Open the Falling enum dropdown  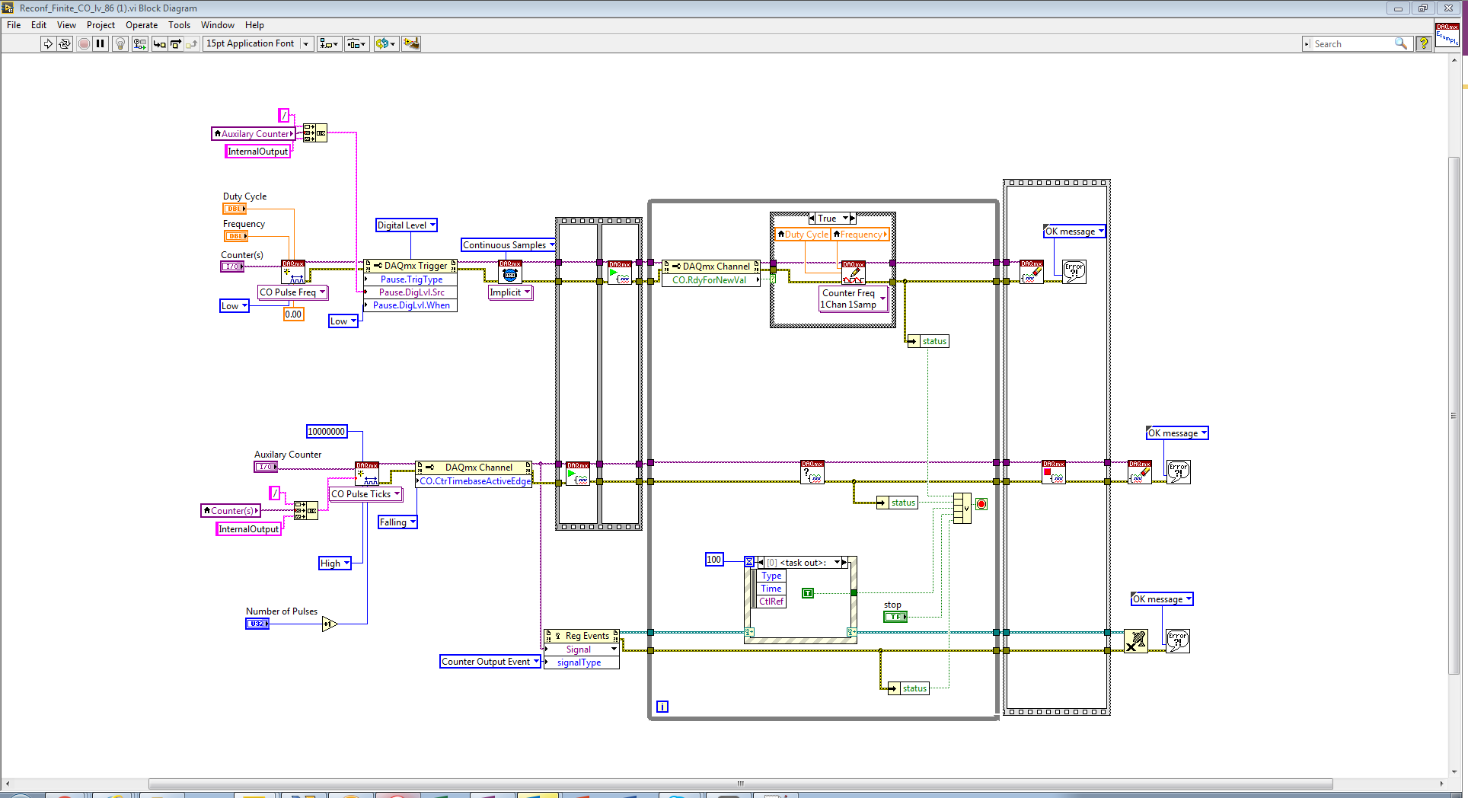397,522
